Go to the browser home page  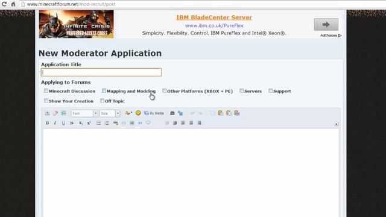[x=13, y=4]
